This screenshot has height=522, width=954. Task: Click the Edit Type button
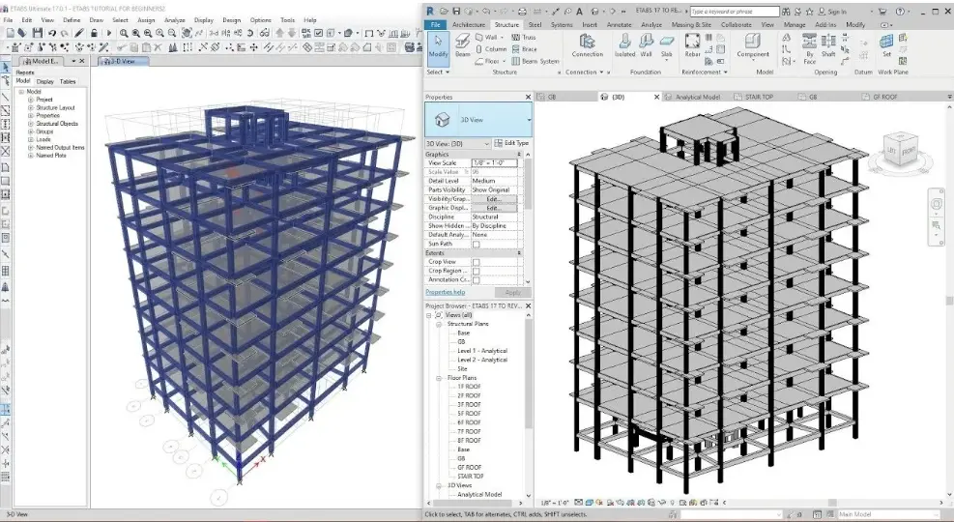(x=511, y=143)
